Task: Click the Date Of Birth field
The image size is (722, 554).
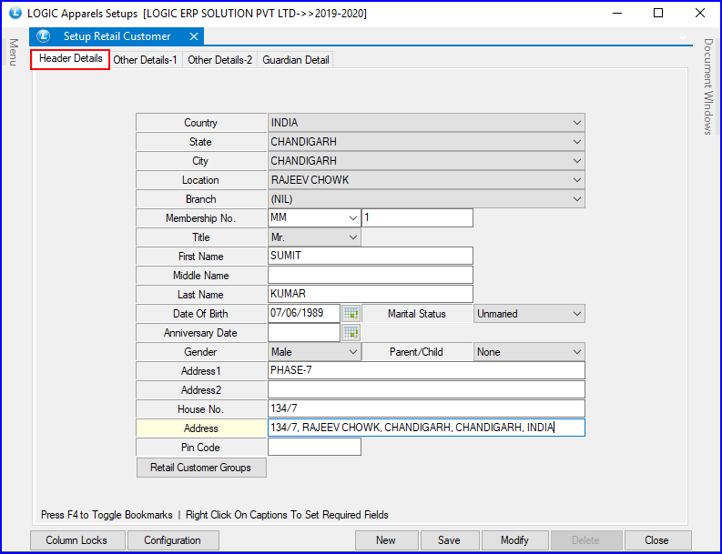Action: tap(304, 313)
